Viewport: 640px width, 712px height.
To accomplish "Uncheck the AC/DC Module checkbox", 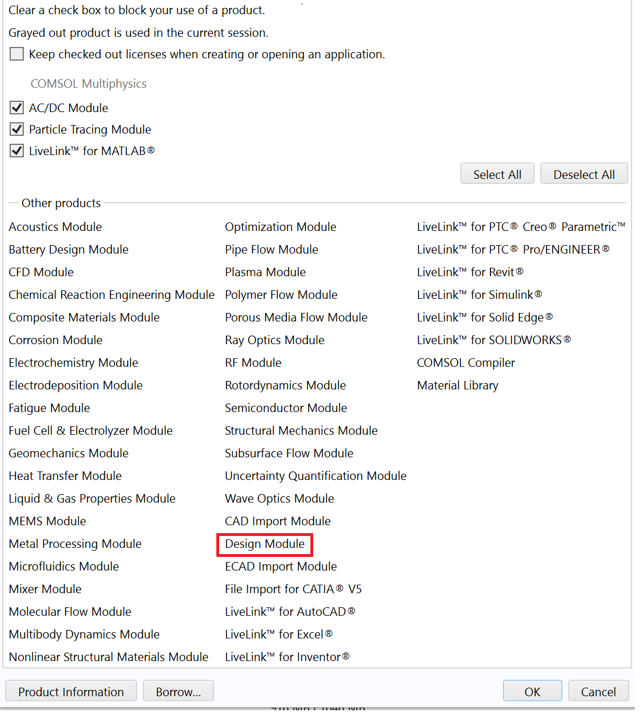I will point(17,108).
